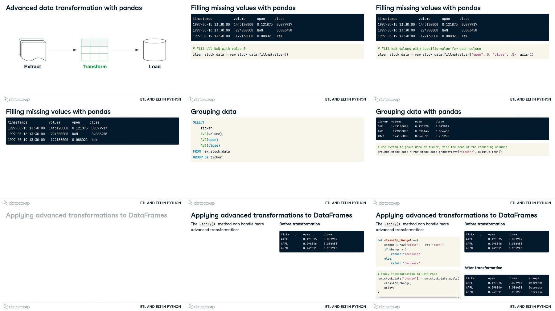Click the 'SELECT' keyword in the SQL query
This screenshot has height=311, width=555.
tap(199, 122)
